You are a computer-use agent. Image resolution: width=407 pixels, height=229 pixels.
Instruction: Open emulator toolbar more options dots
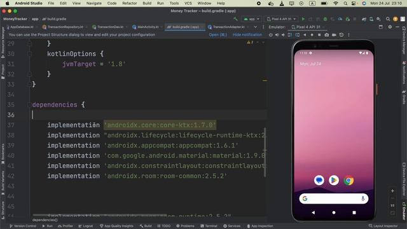(x=348, y=35)
